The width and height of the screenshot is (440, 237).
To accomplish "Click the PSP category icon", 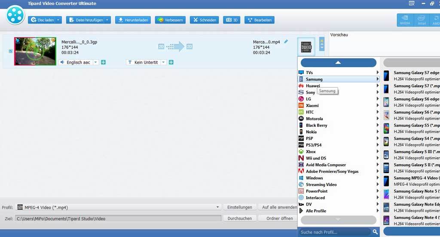I will click(301, 138).
